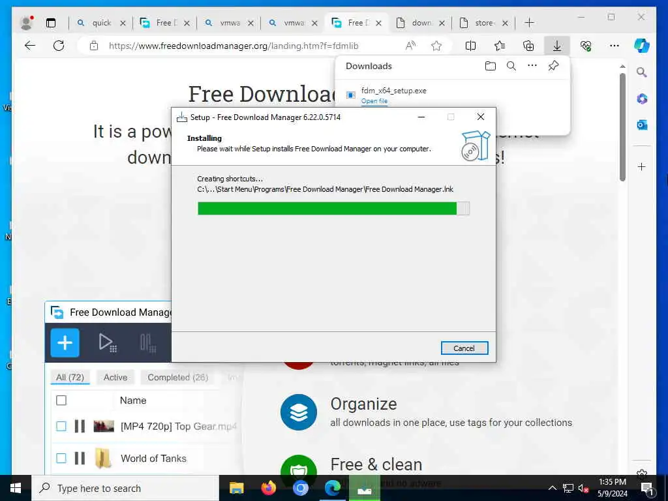Viewport: 668px width, 501px height.
Task: Select the Active filter tab
Action: (115, 377)
